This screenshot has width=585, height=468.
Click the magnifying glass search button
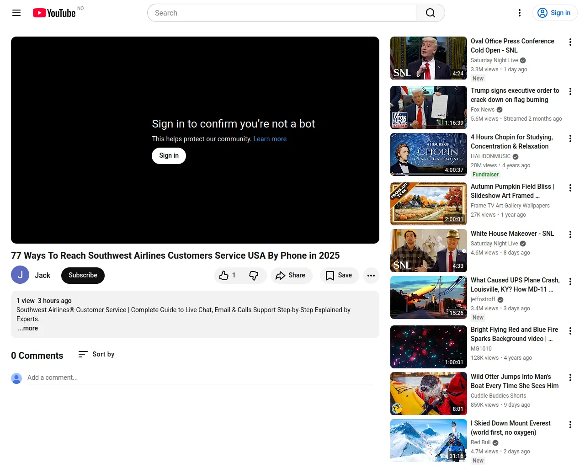point(430,13)
